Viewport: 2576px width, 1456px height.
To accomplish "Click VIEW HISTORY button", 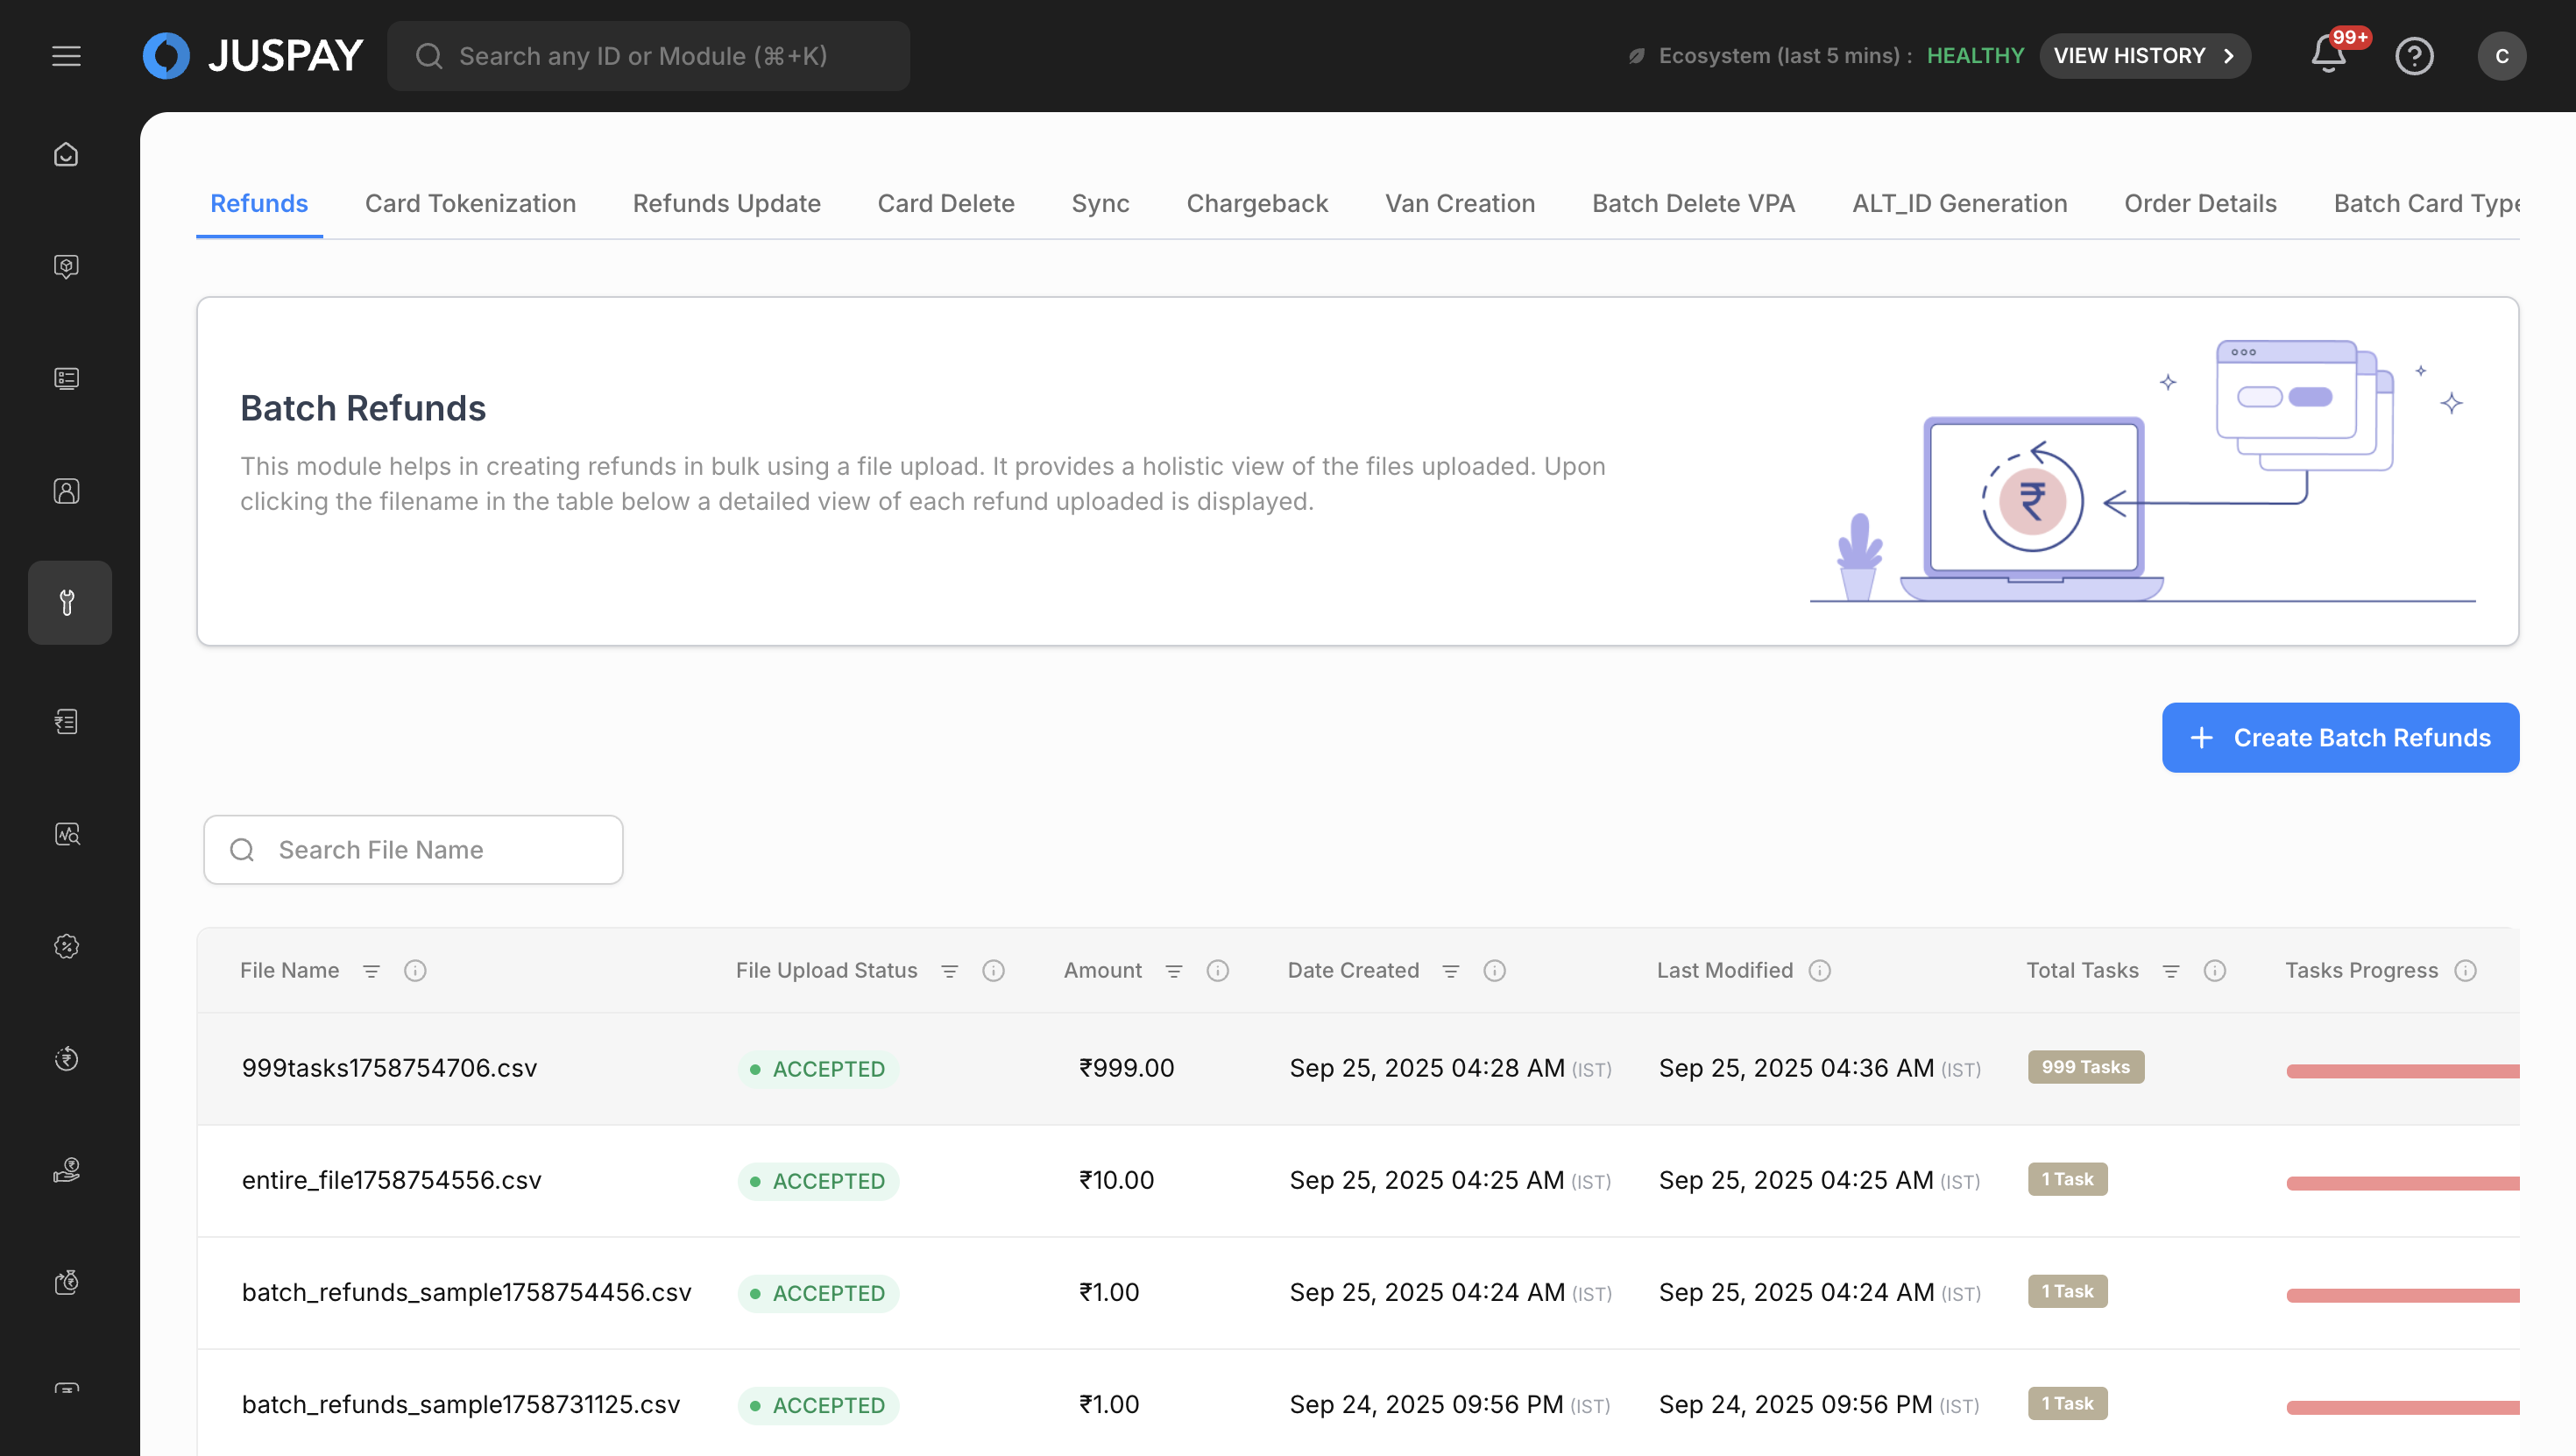I will point(2144,56).
